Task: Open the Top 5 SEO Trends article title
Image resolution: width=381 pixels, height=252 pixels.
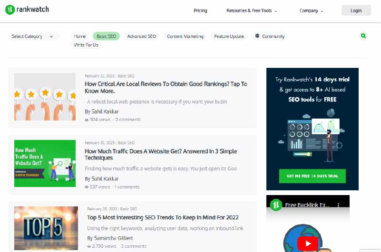Action: point(163,217)
